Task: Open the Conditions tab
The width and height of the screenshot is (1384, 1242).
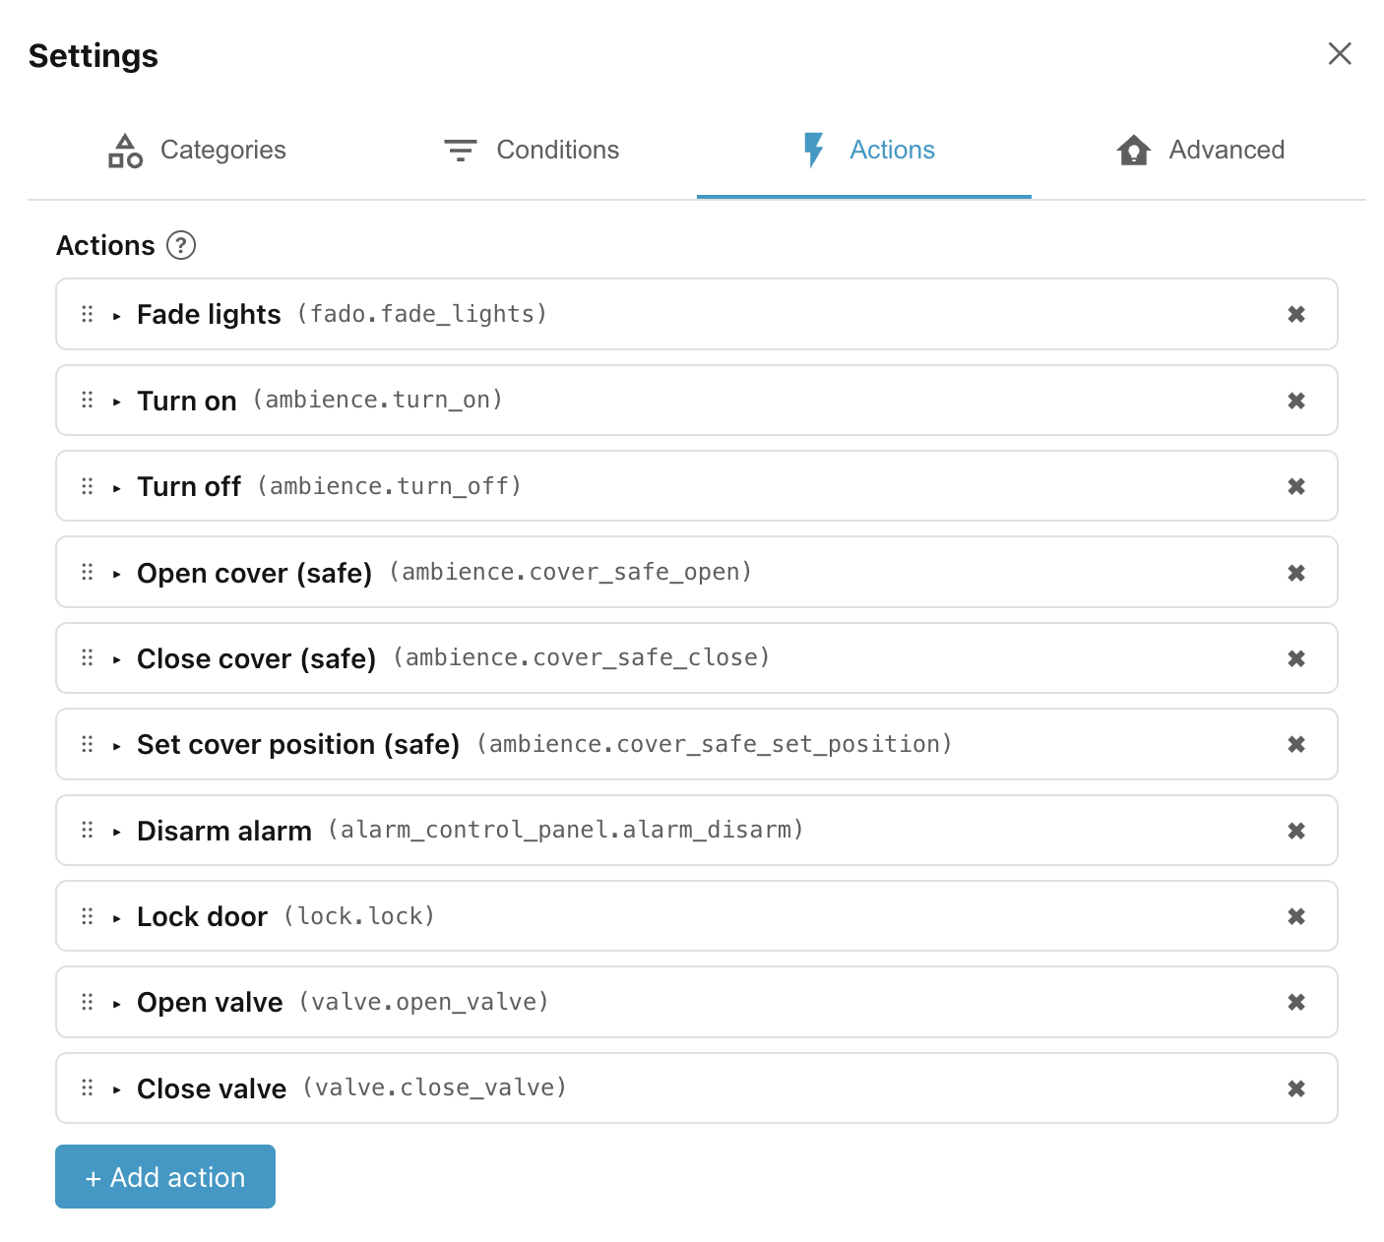Action: point(531,151)
